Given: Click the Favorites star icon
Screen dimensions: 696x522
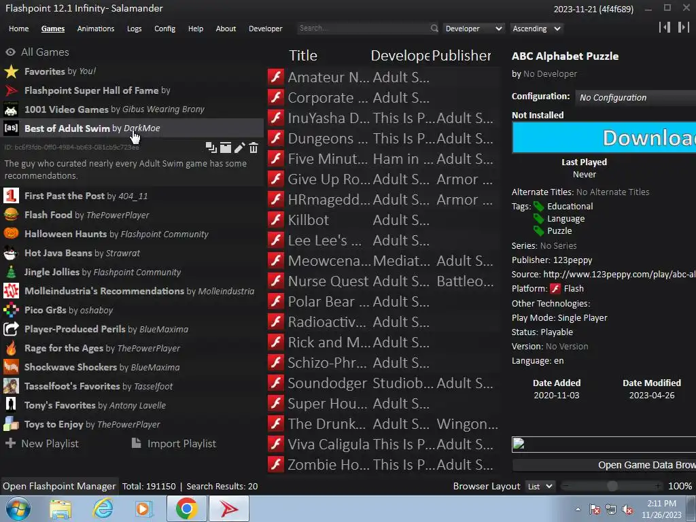Looking at the screenshot, I should pyautogui.click(x=11, y=71).
